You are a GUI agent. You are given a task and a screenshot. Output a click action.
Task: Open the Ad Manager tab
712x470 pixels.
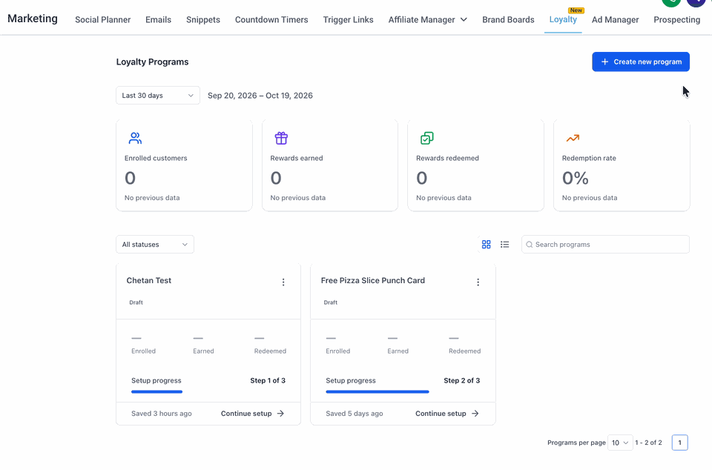(616, 19)
